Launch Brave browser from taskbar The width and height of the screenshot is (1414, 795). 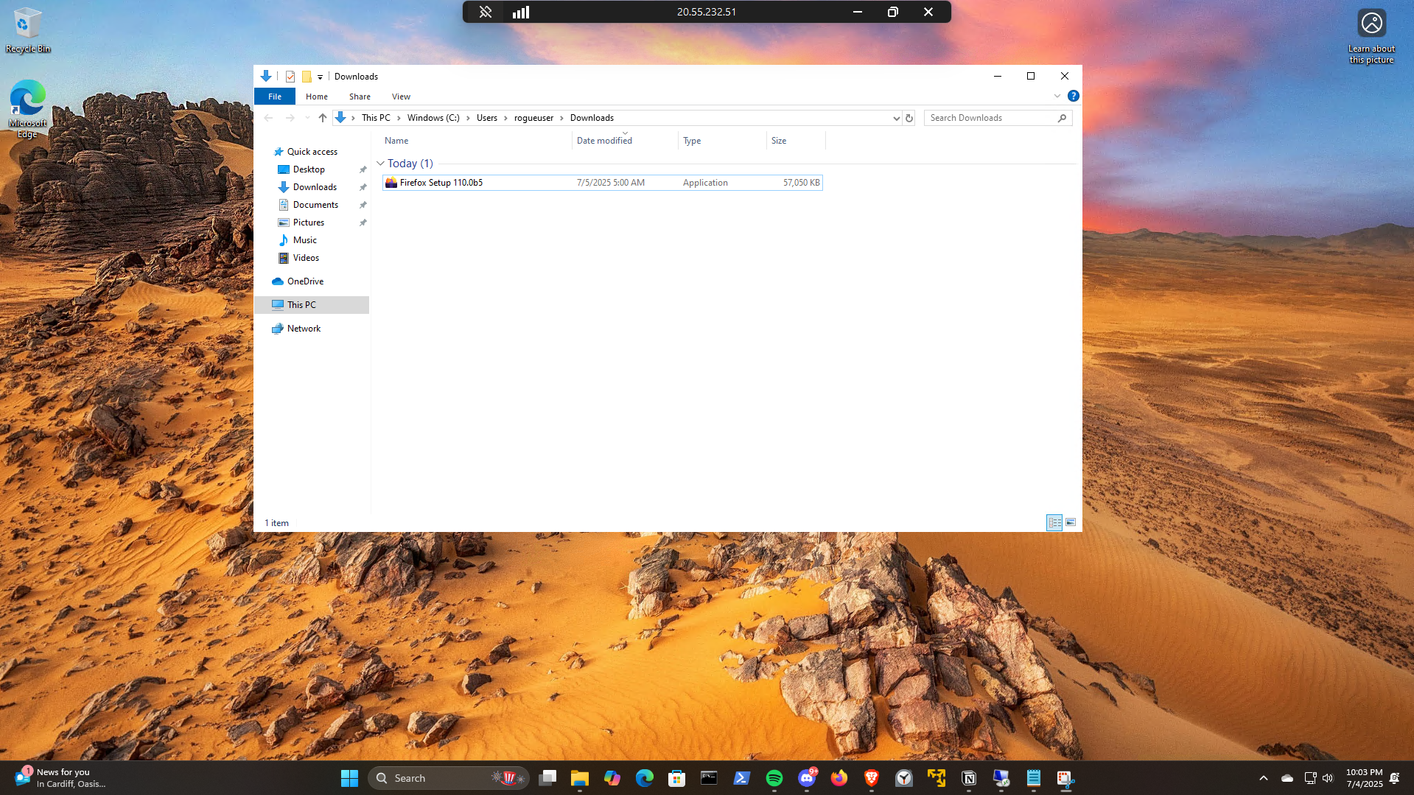tap(871, 778)
